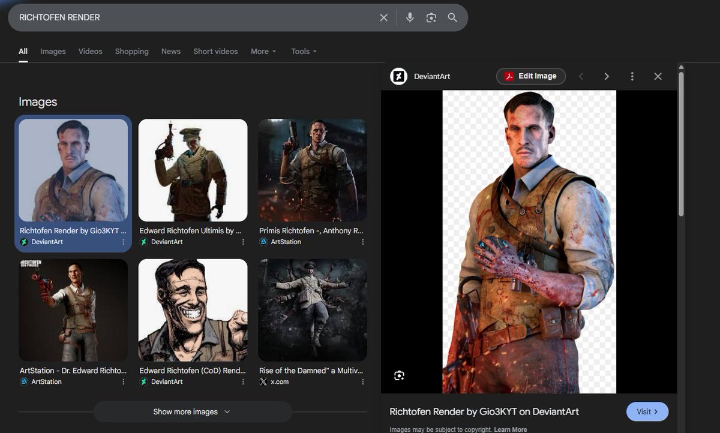The image size is (720, 433).
Task: Switch to the News tab
Action: click(171, 52)
